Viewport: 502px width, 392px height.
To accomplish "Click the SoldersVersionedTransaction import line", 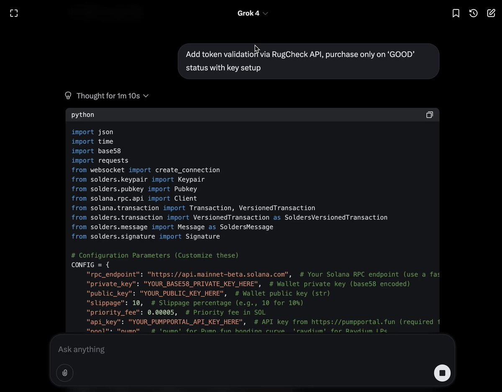I will coord(229,218).
